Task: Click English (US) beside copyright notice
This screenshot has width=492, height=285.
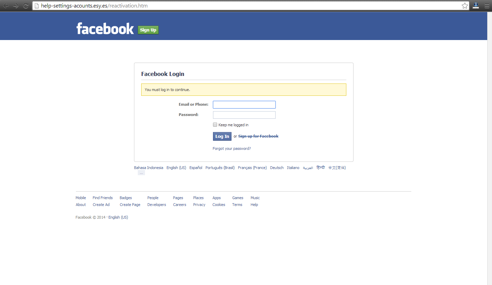Action: [118, 217]
